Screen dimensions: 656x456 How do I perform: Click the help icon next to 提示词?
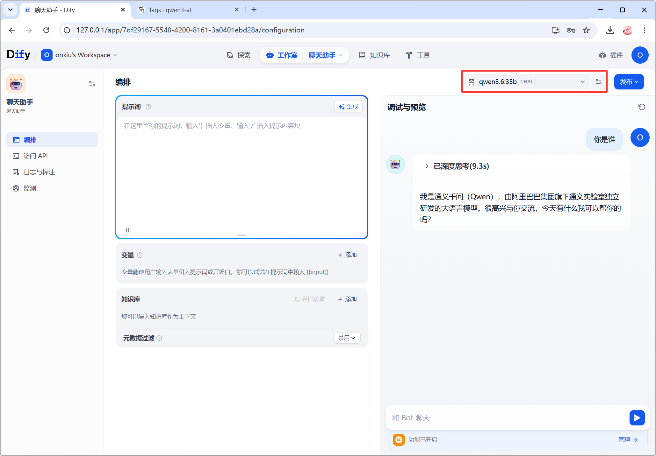point(148,107)
